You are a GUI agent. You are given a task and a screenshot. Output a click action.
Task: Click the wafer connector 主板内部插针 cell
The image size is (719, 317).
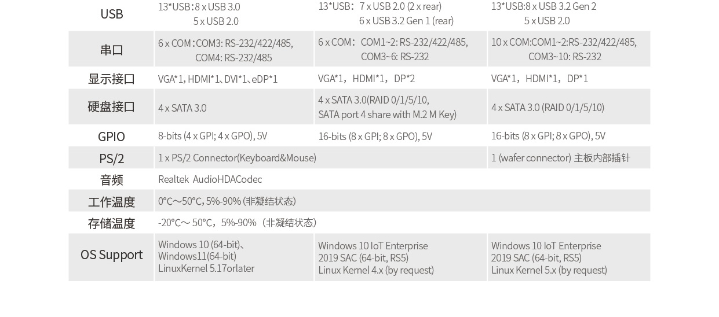[560, 158]
